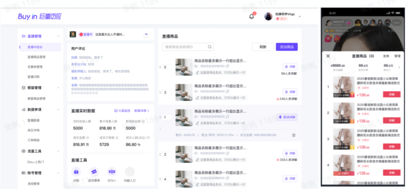
Task: Click the 搜索商品名称或ID search field
Action: pos(184,47)
